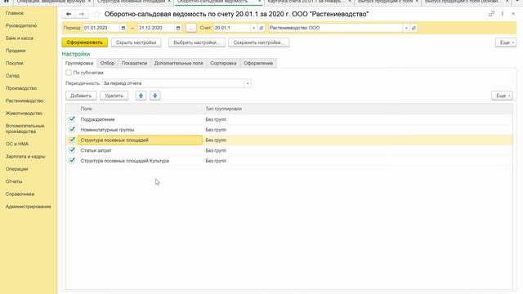Open the Зарплата и кадры section
Viewport: 523px width, 294px height.
pyautogui.click(x=25, y=156)
